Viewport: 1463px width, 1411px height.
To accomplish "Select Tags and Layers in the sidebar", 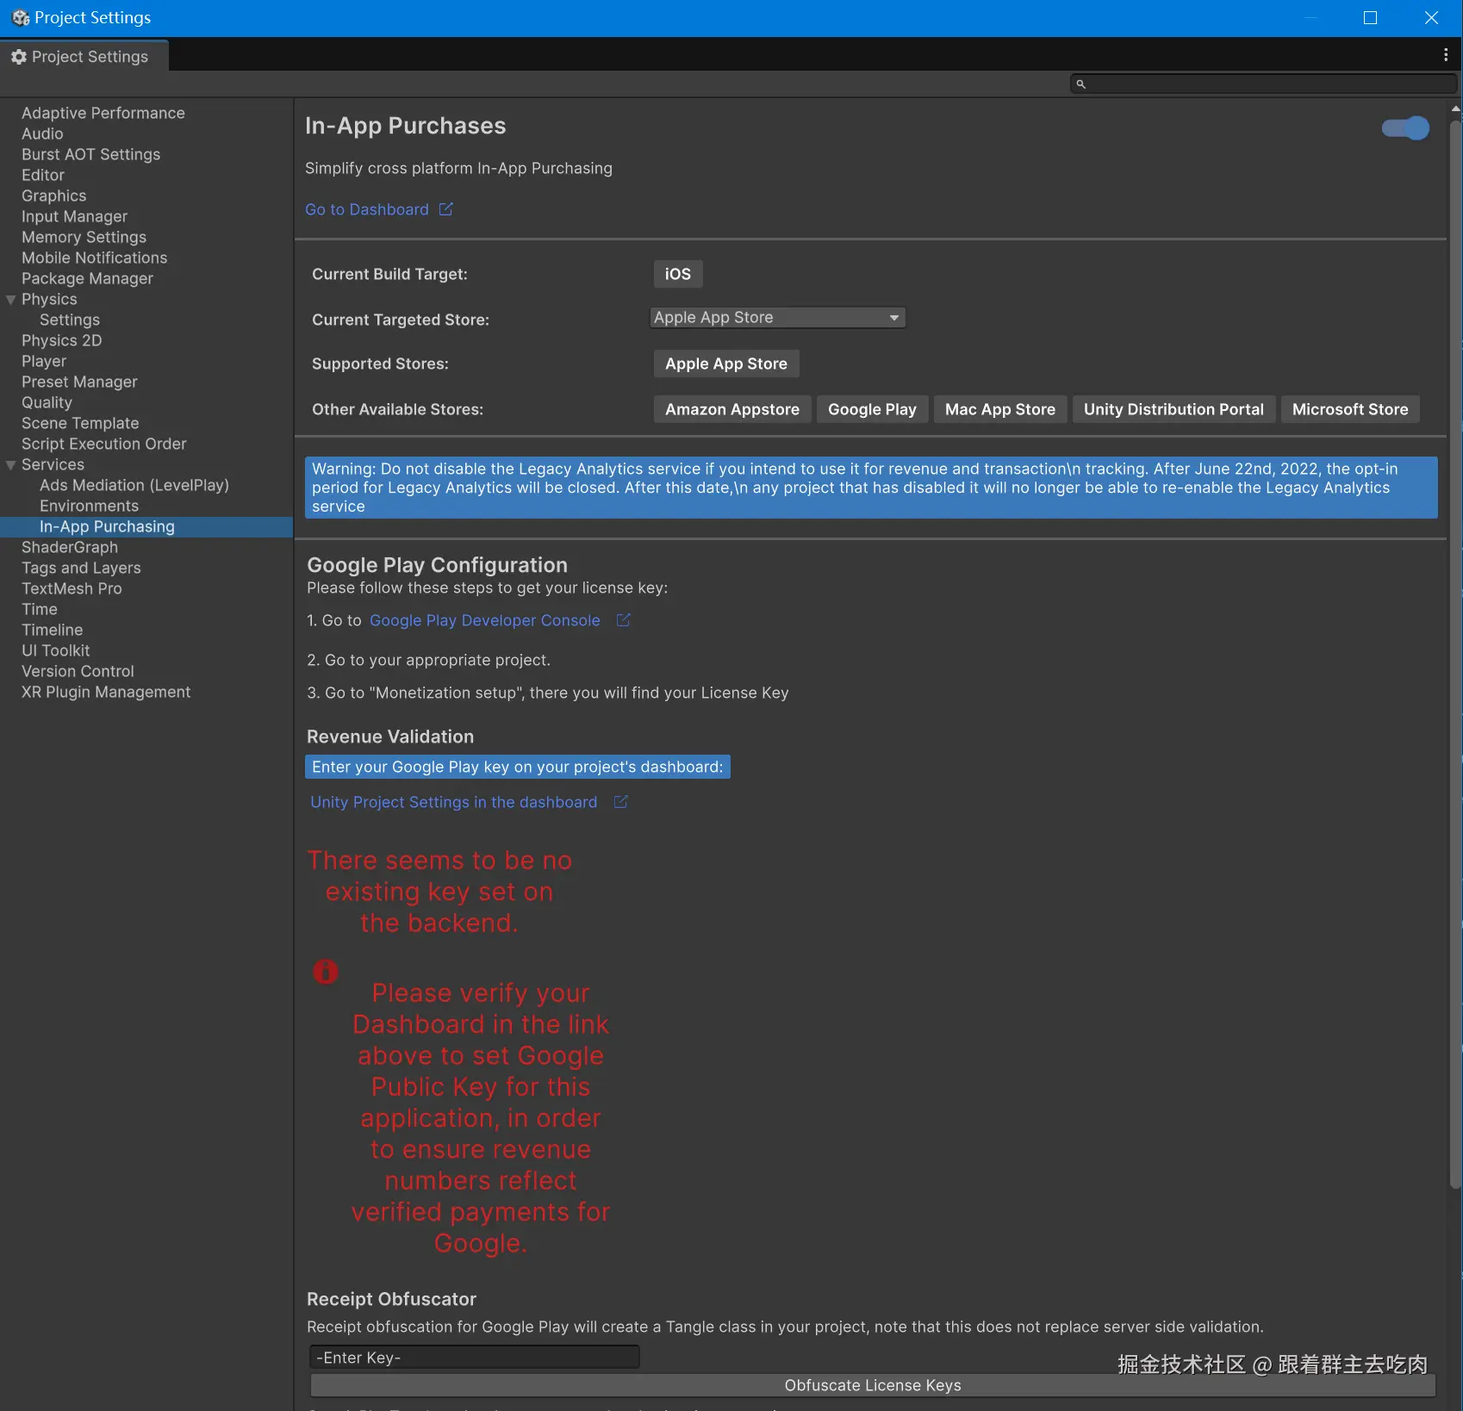I will tap(82, 568).
